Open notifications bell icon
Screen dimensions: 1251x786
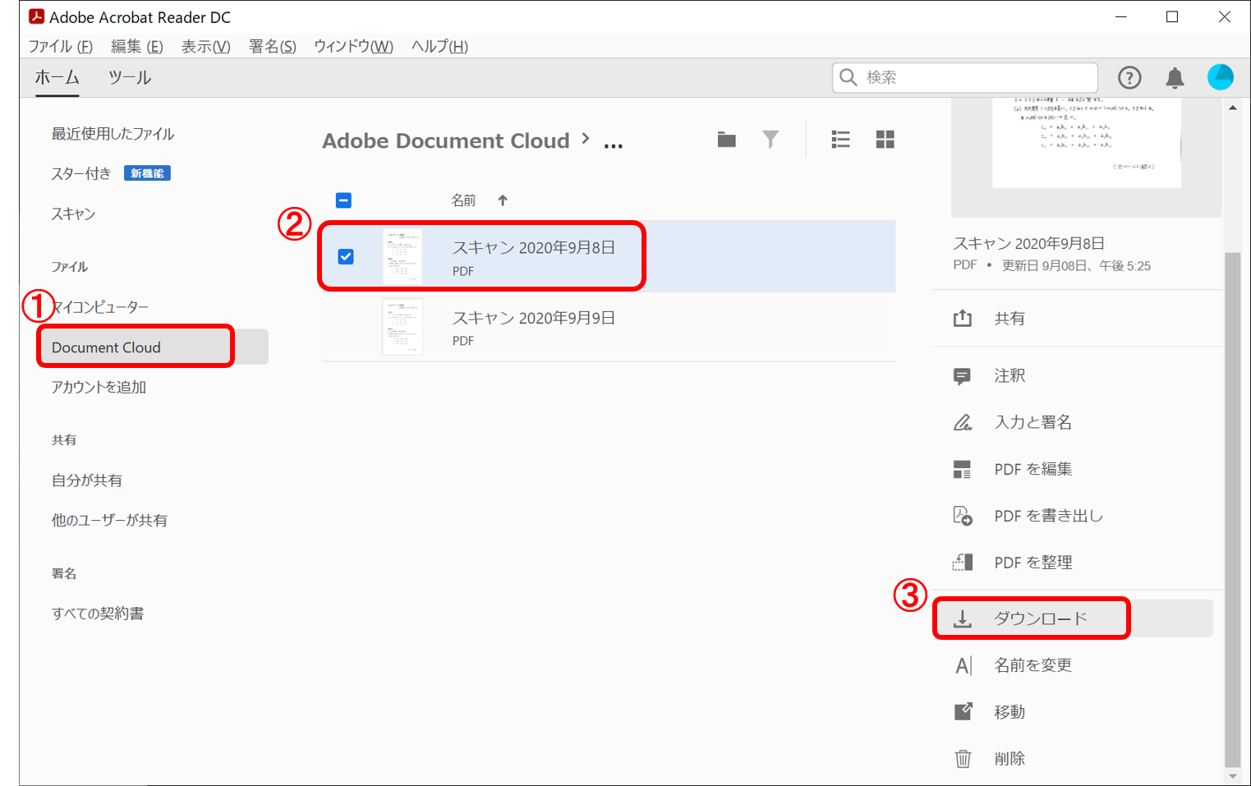[x=1175, y=77]
